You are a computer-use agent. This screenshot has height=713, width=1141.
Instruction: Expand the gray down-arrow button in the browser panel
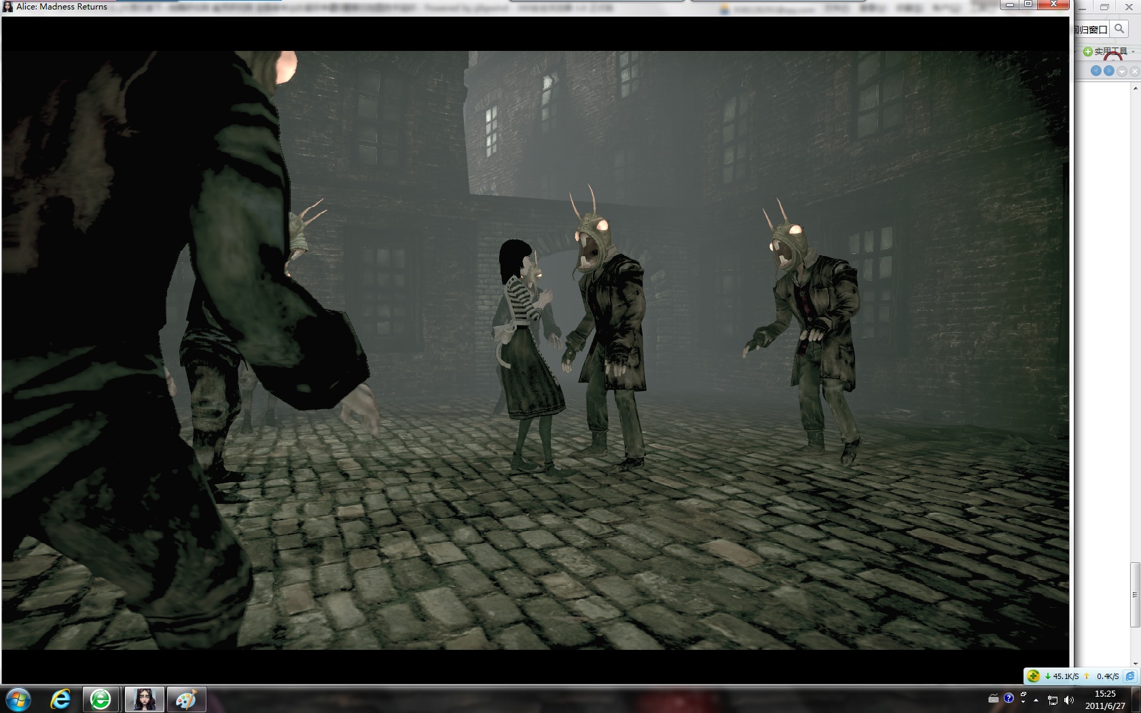[1122, 71]
